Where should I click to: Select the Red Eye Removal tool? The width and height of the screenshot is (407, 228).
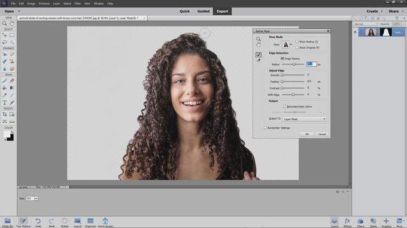[4, 54]
